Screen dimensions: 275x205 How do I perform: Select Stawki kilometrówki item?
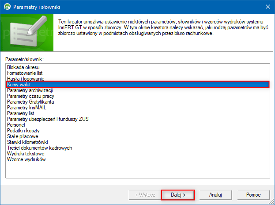[138, 142]
